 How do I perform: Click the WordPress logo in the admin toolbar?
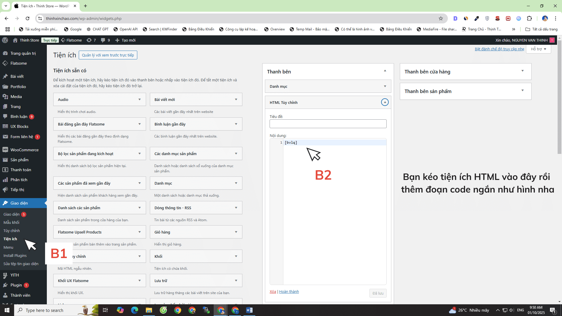(x=5, y=40)
